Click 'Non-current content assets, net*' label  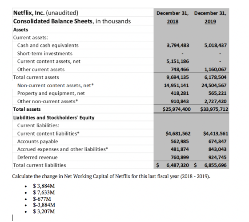point(56,85)
